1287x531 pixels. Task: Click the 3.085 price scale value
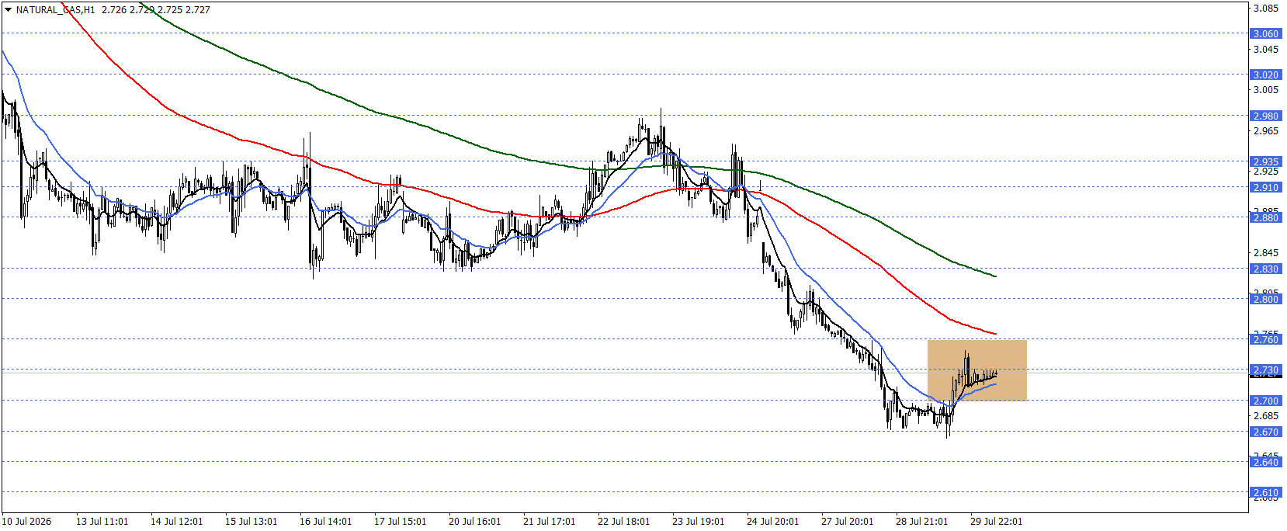pos(1266,9)
